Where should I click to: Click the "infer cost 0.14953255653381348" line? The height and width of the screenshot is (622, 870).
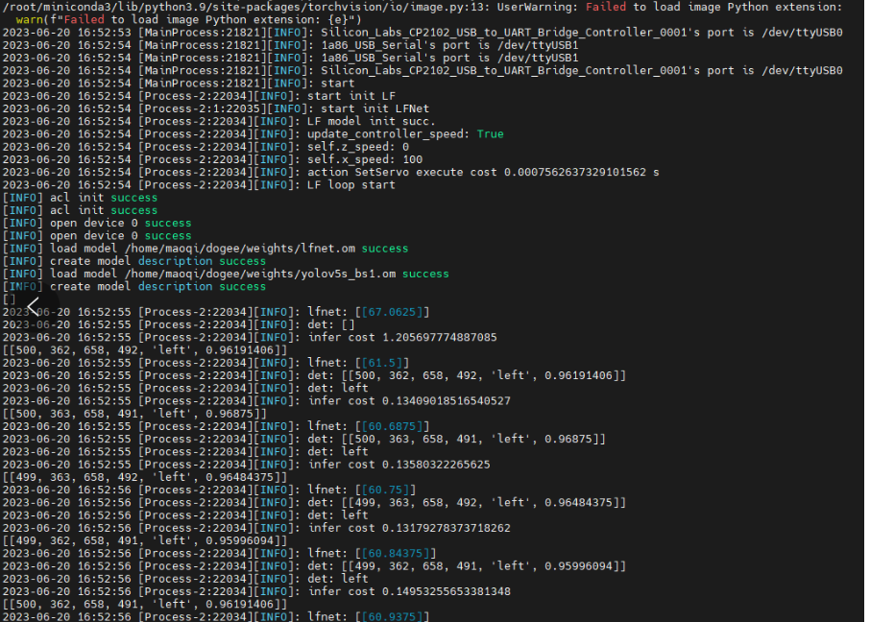256,592
